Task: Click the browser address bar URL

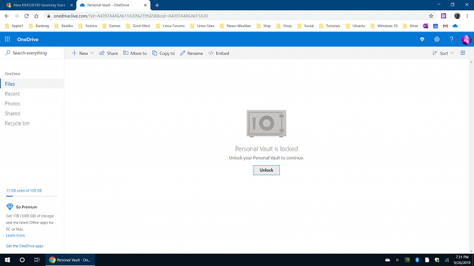Action: 131,16
